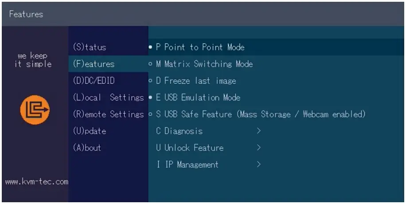Click the www.kvm-tec.com link

(37, 181)
